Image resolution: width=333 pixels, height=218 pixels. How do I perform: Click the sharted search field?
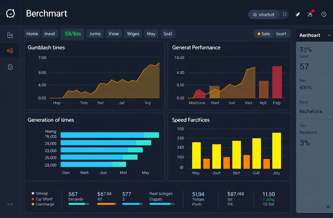tap(267, 15)
